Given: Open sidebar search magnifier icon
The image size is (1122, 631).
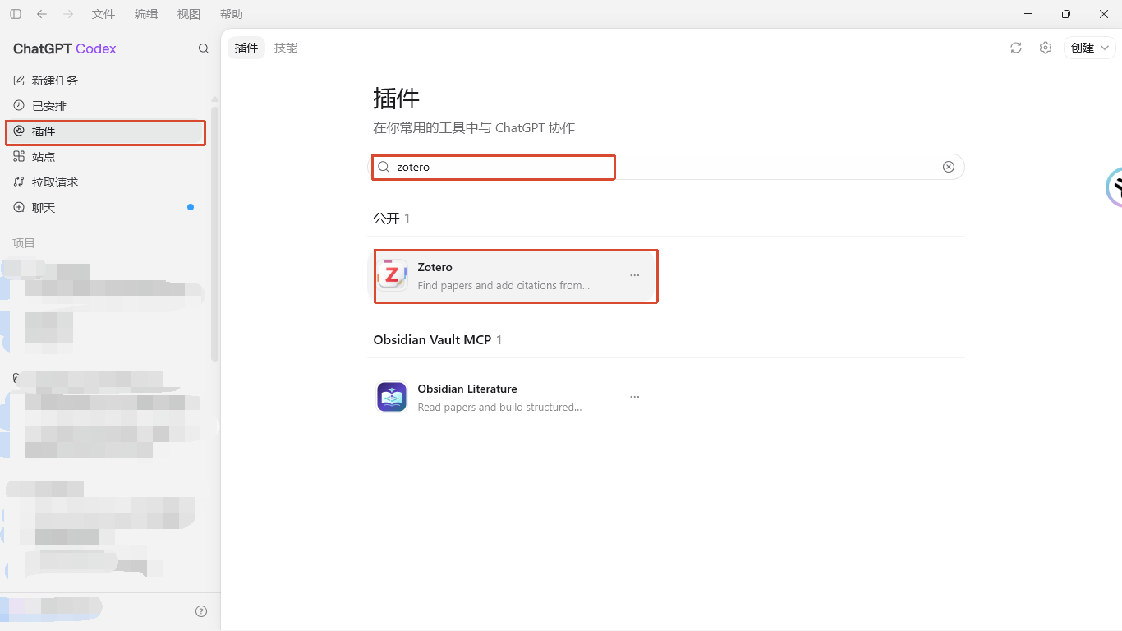Looking at the screenshot, I should point(204,48).
